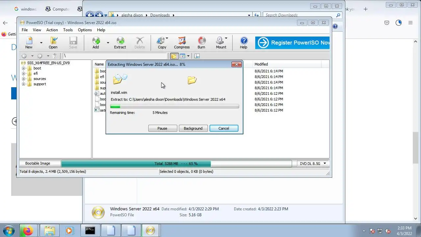This screenshot has height=237, width=421.
Task: Click the Open toolbar icon
Action: [53, 43]
